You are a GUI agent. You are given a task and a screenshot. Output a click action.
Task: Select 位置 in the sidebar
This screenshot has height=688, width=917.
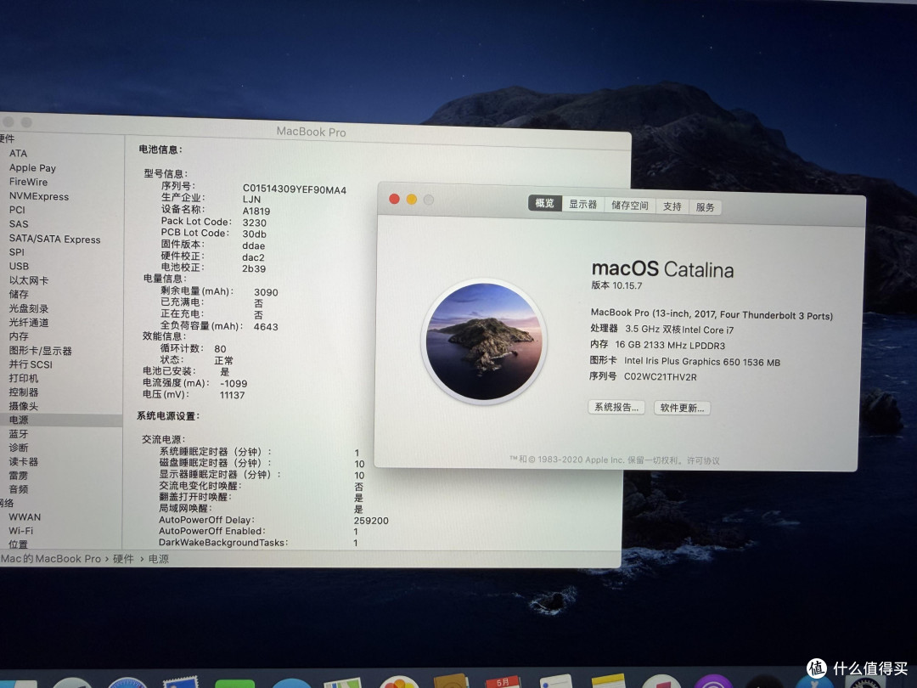coord(18,544)
